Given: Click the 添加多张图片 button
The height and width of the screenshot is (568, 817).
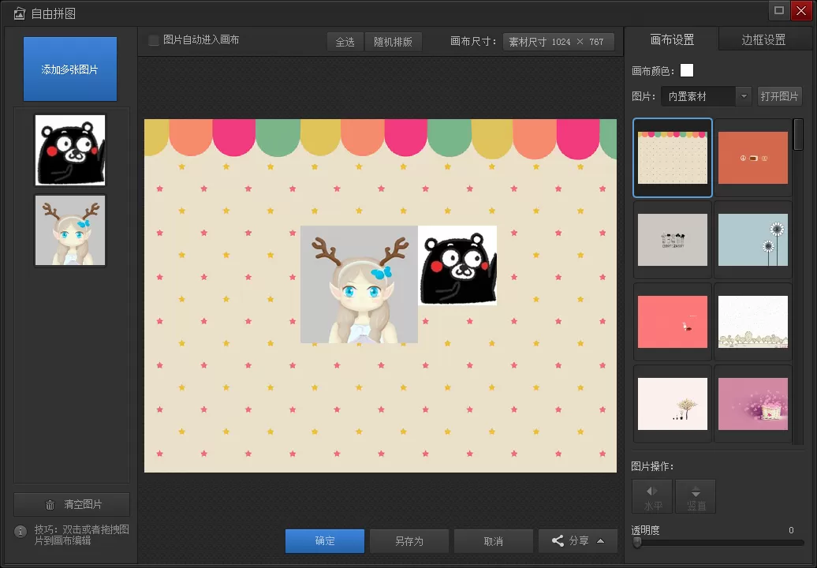Looking at the screenshot, I should pyautogui.click(x=70, y=69).
